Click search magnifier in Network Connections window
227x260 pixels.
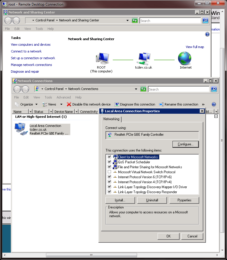tap(214, 89)
